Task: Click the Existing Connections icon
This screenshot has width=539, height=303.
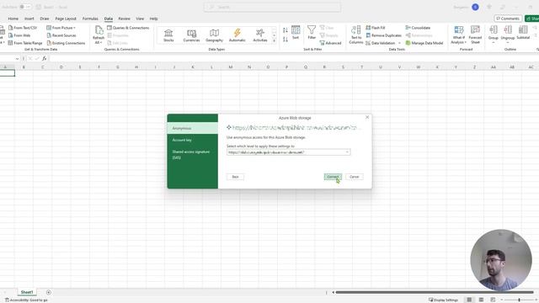Action: click(49, 43)
